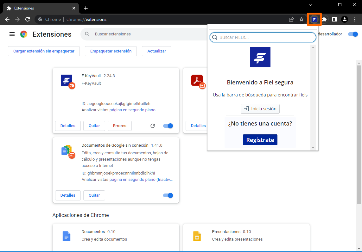
Task: Click the magnifier icon in Buscar extensiones
Action: [87, 34]
